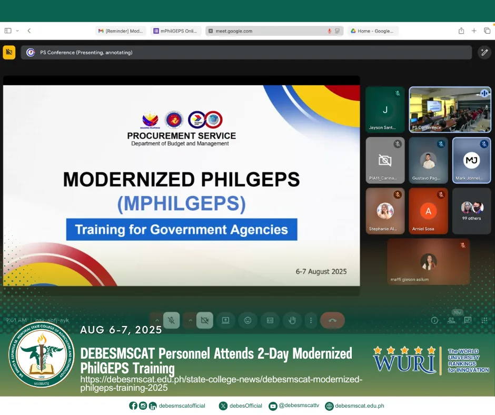Click the 'MODERNIZED PHILGEPS' slide title

tap(182, 180)
